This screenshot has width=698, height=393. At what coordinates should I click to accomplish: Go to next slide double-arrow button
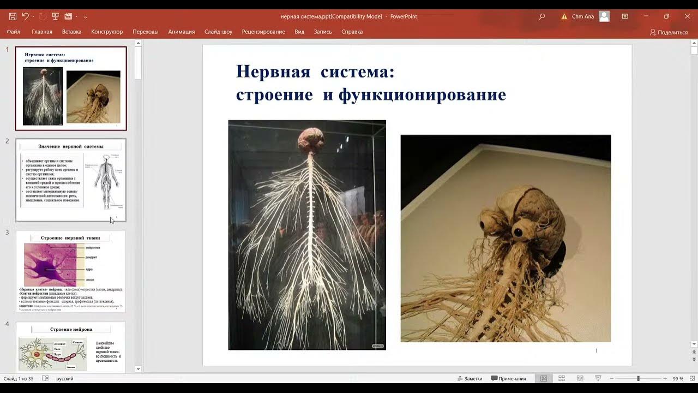click(x=694, y=360)
